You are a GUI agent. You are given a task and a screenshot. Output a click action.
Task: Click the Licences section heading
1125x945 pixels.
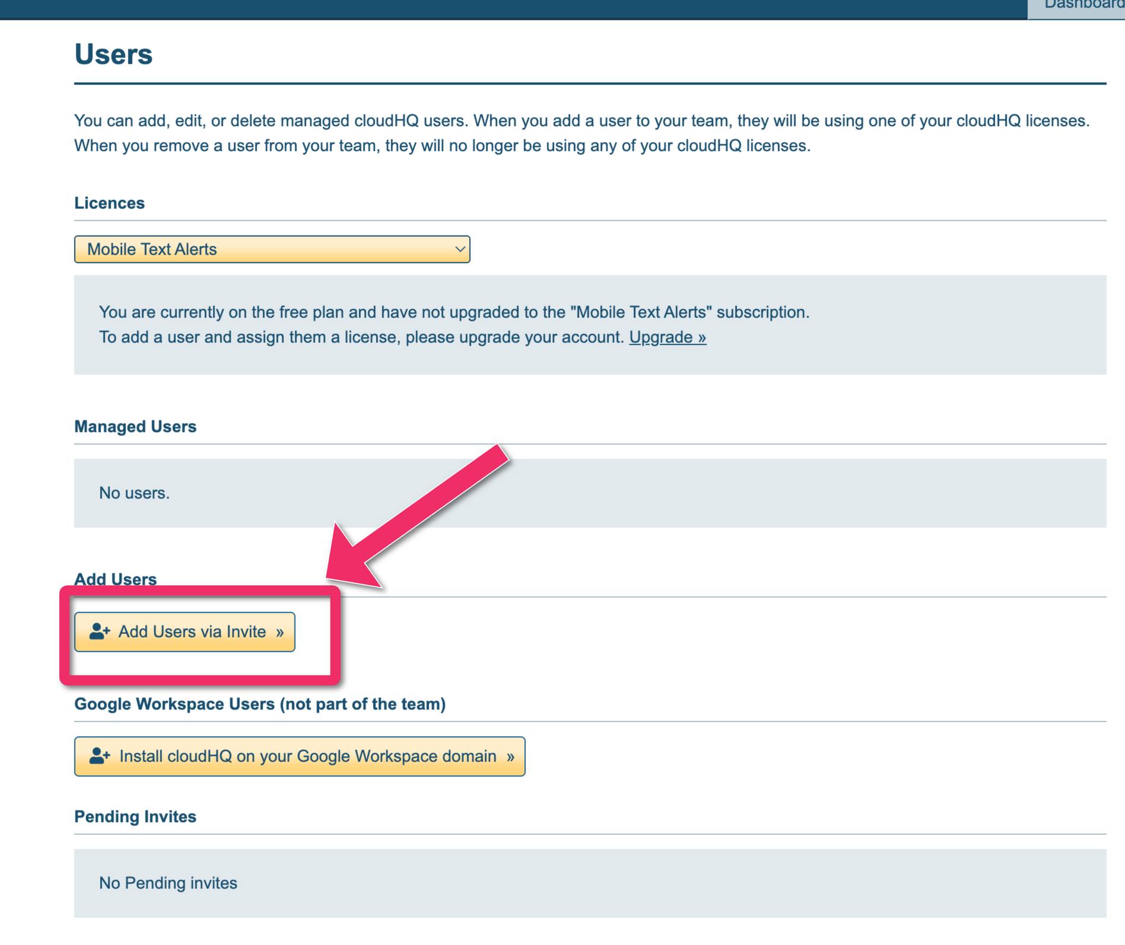(109, 203)
